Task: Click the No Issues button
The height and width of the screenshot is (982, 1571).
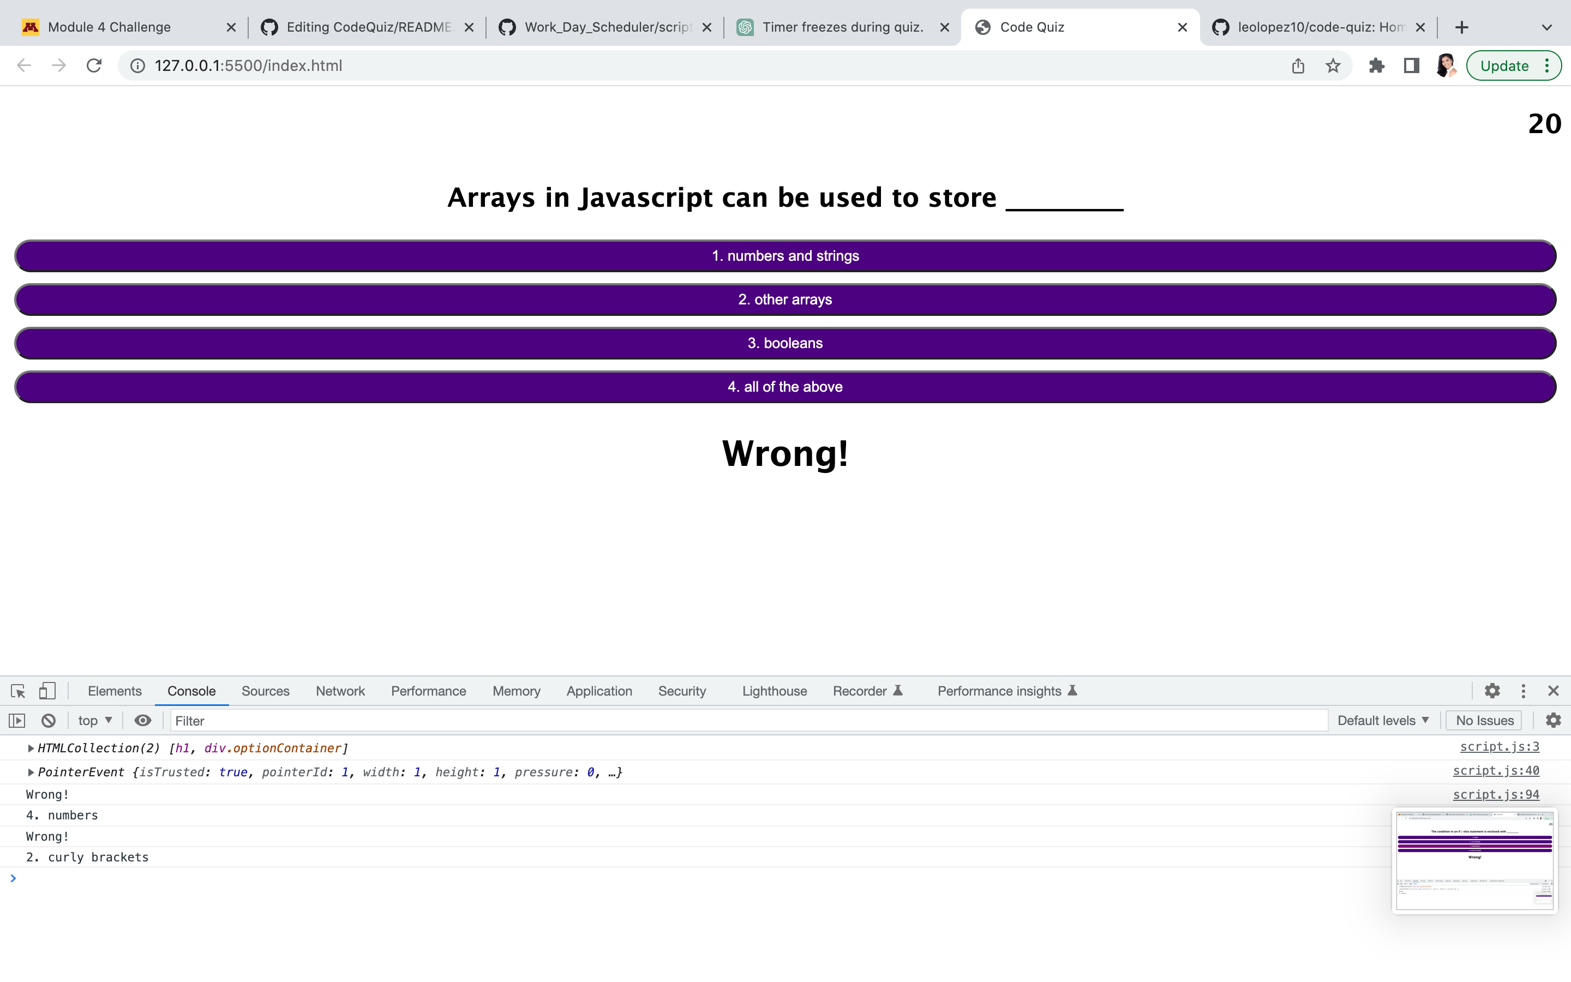Action: 1484,720
